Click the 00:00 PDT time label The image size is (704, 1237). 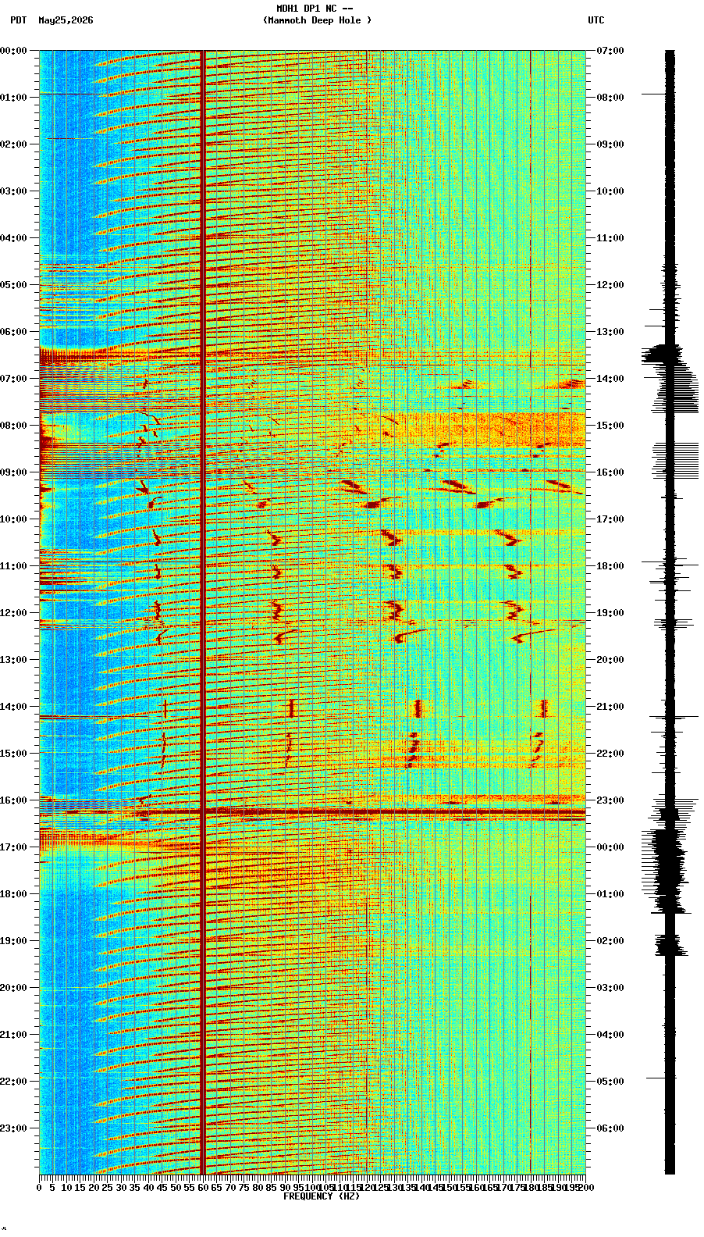click(x=14, y=51)
